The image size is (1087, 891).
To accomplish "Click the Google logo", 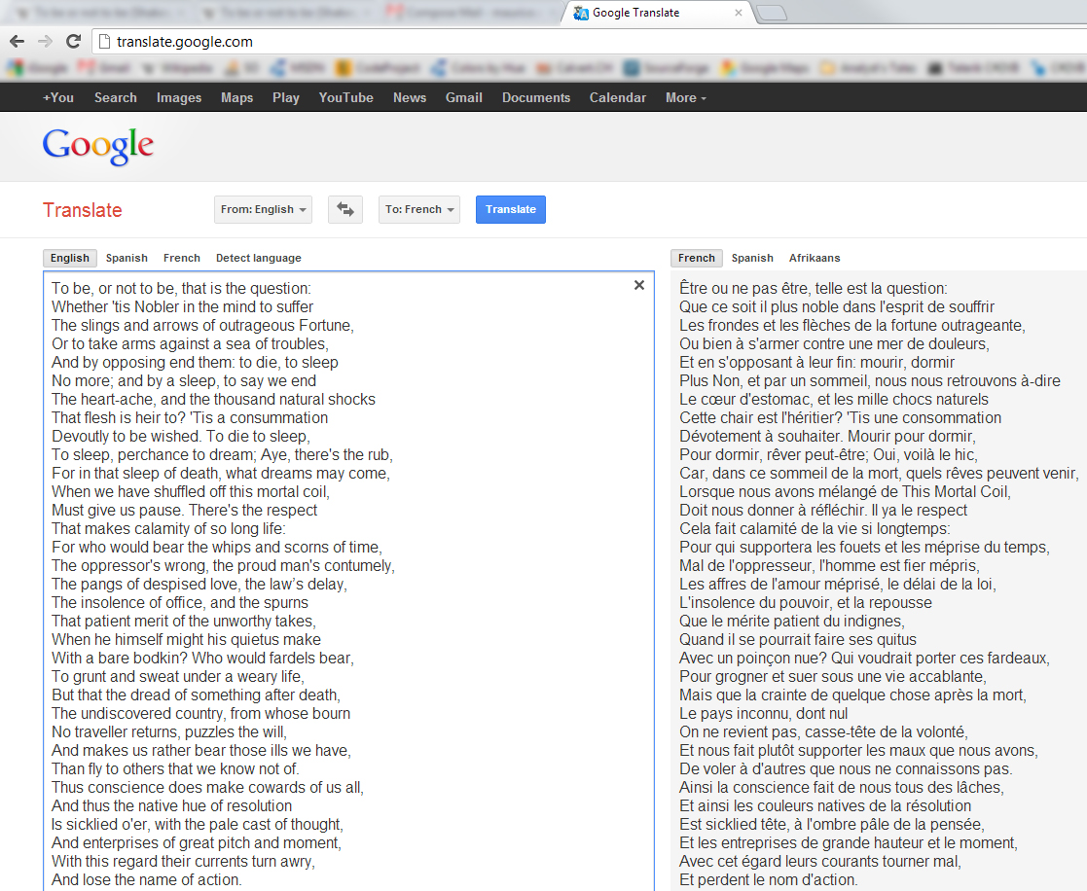I will coord(97,146).
